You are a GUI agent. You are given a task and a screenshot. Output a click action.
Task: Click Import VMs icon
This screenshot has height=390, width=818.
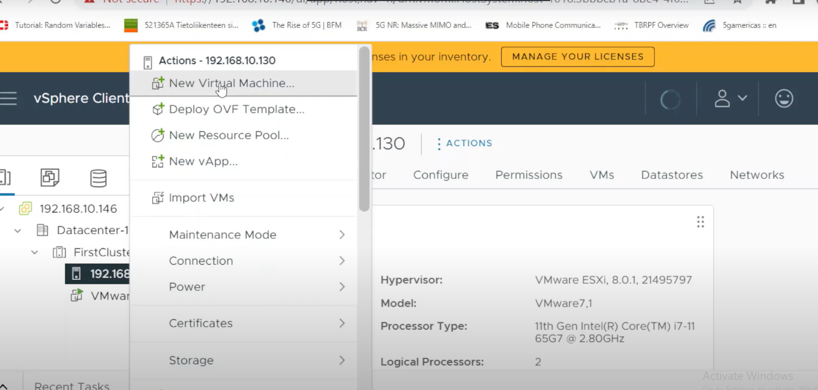[158, 198]
